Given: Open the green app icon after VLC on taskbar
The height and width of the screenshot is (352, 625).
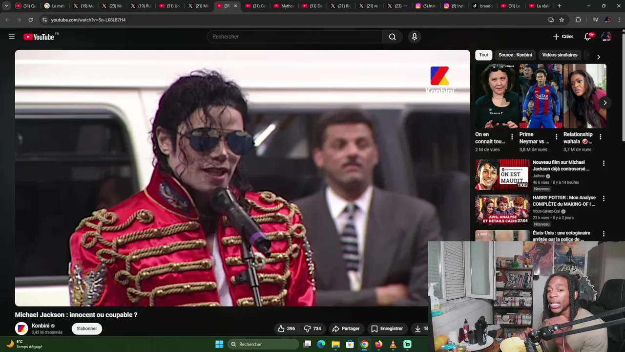Looking at the screenshot, I should (408, 344).
